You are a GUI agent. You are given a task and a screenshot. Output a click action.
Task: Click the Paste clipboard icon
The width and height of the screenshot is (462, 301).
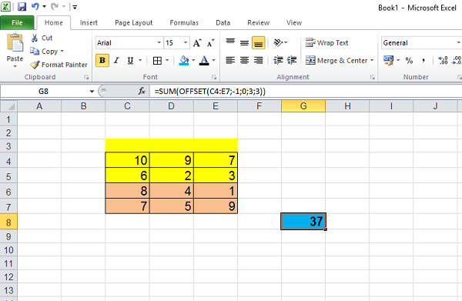coord(15,43)
